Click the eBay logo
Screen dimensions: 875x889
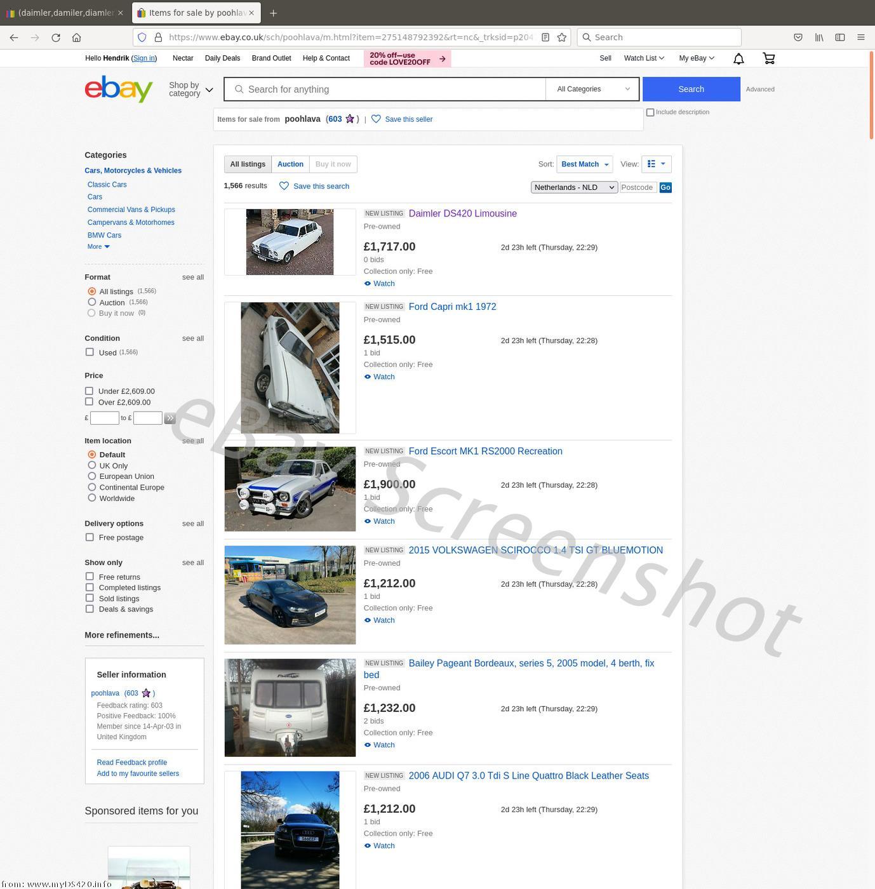(x=119, y=89)
